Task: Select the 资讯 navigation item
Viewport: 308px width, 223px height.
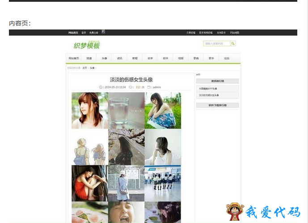Action: (120, 58)
